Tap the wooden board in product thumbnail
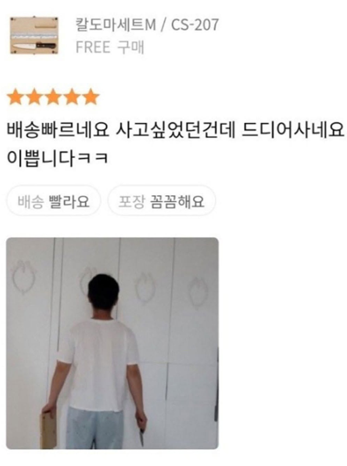Image resolution: width=347 pixels, height=466 pixels. (34, 35)
